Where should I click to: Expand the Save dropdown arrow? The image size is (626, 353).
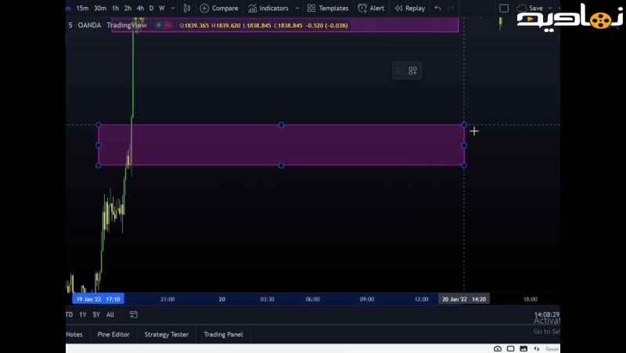pos(550,8)
